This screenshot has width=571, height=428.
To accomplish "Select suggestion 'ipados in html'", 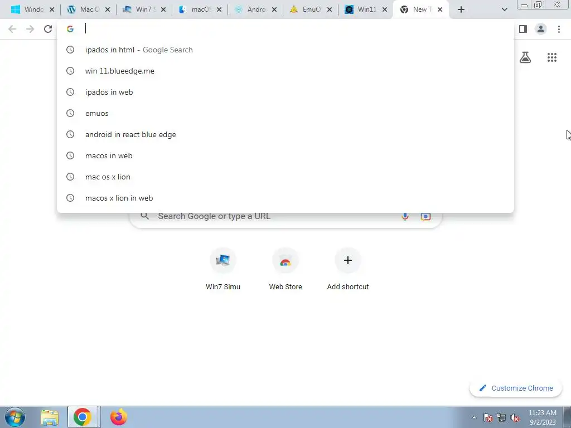I will (x=285, y=50).
